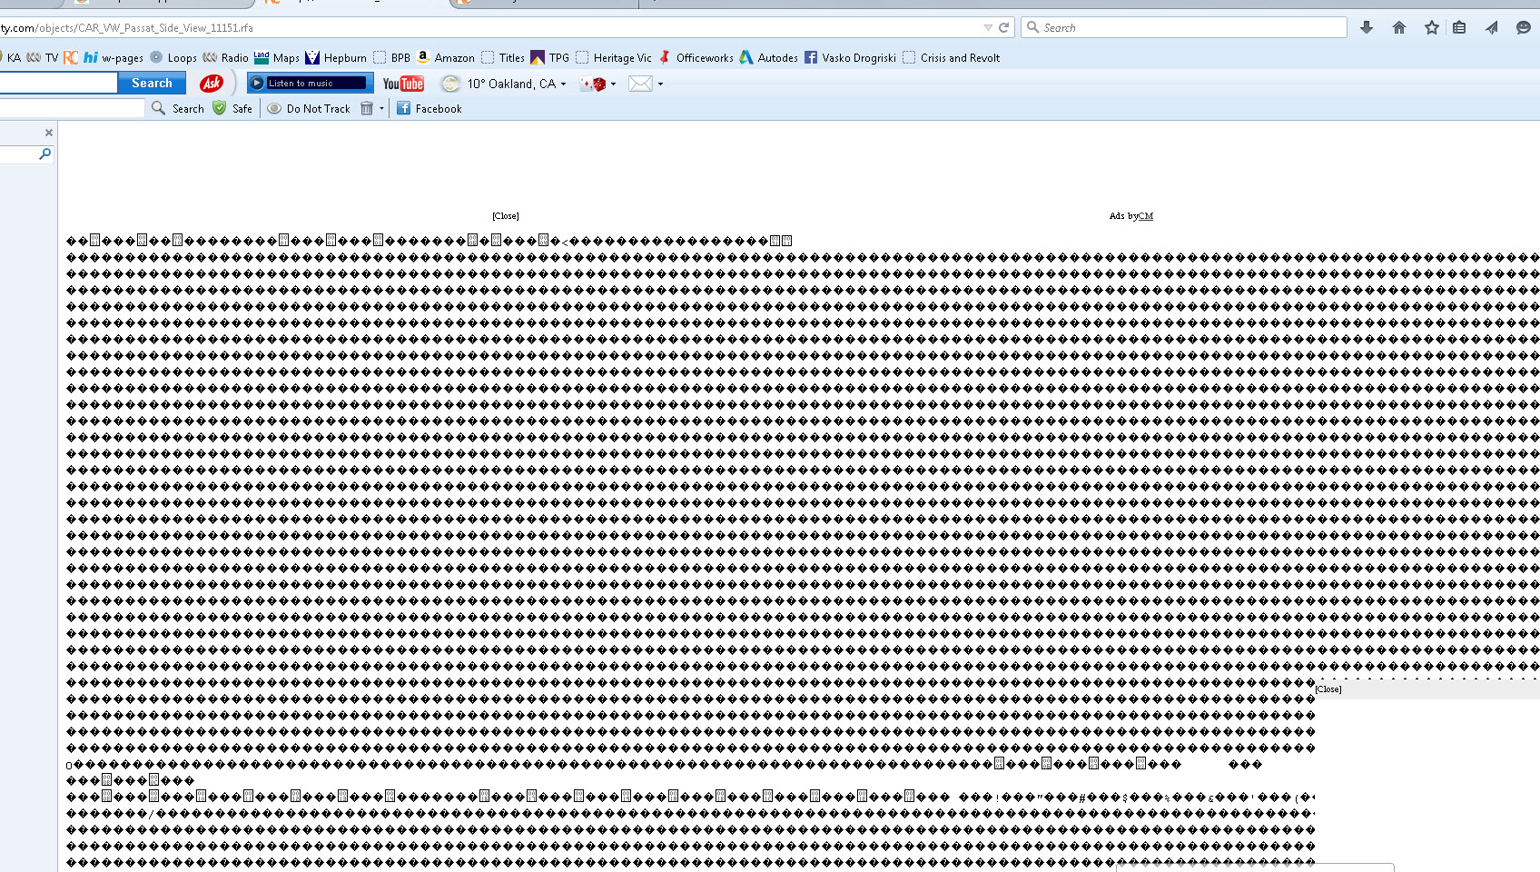The width and height of the screenshot is (1540, 872).
Task: Focus the Firefox Search box
Action: [1184, 27]
